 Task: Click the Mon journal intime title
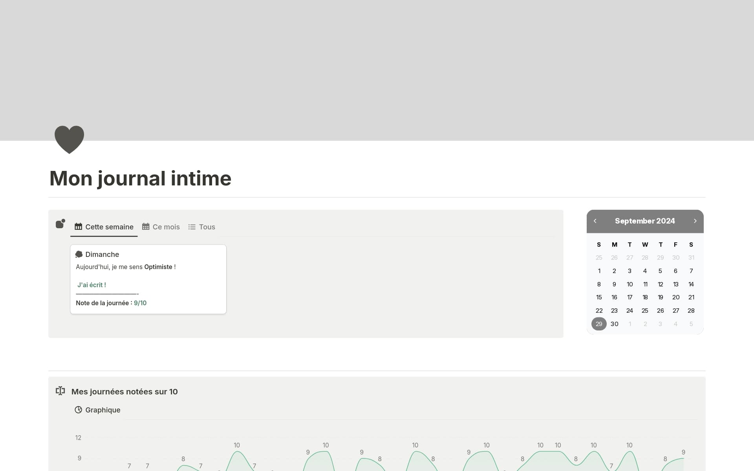(x=140, y=178)
